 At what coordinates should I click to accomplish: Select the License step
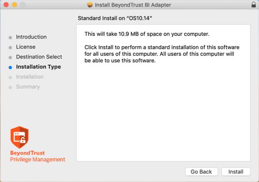click(x=26, y=47)
